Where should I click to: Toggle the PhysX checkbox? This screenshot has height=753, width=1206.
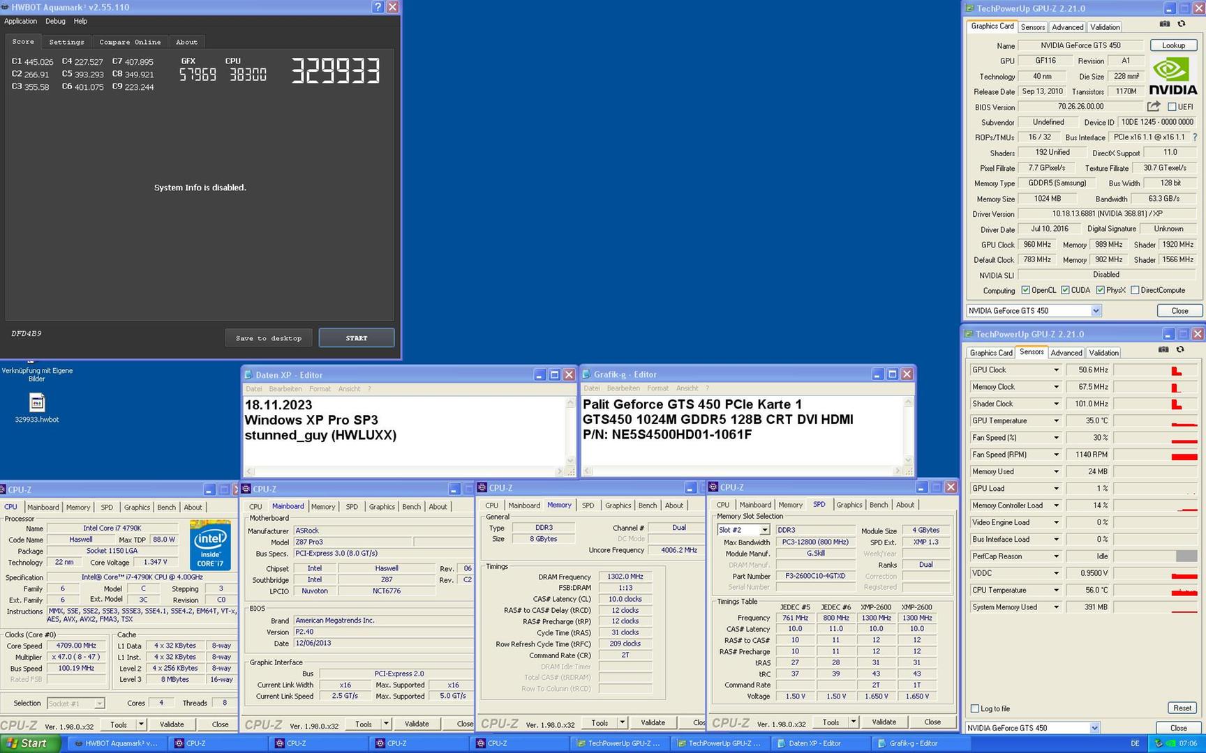click(1100, 290)
